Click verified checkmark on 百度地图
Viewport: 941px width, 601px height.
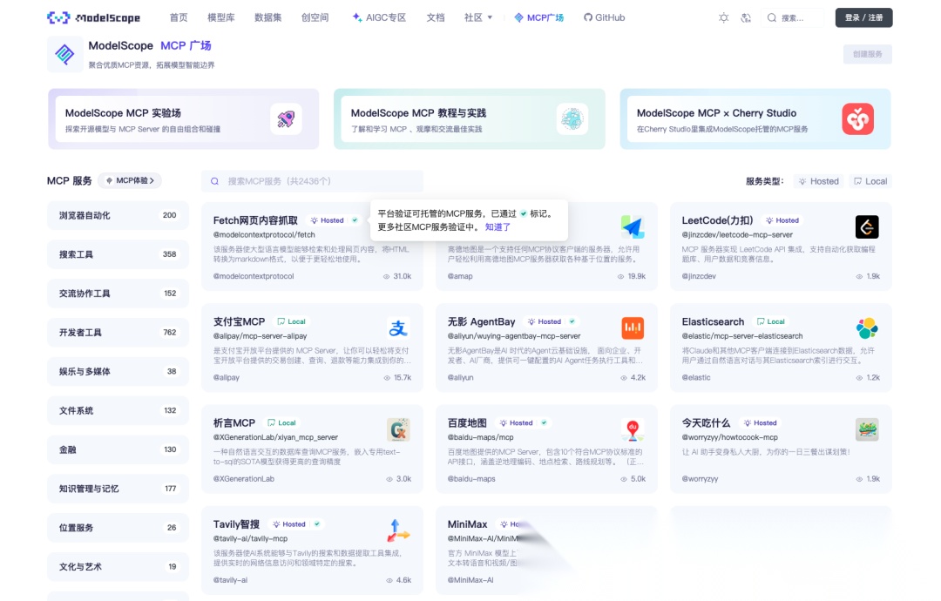click(544, 422)
